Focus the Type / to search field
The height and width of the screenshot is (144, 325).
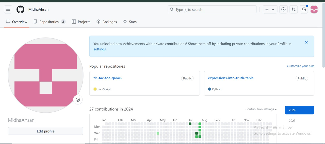[x=212, y=10]
